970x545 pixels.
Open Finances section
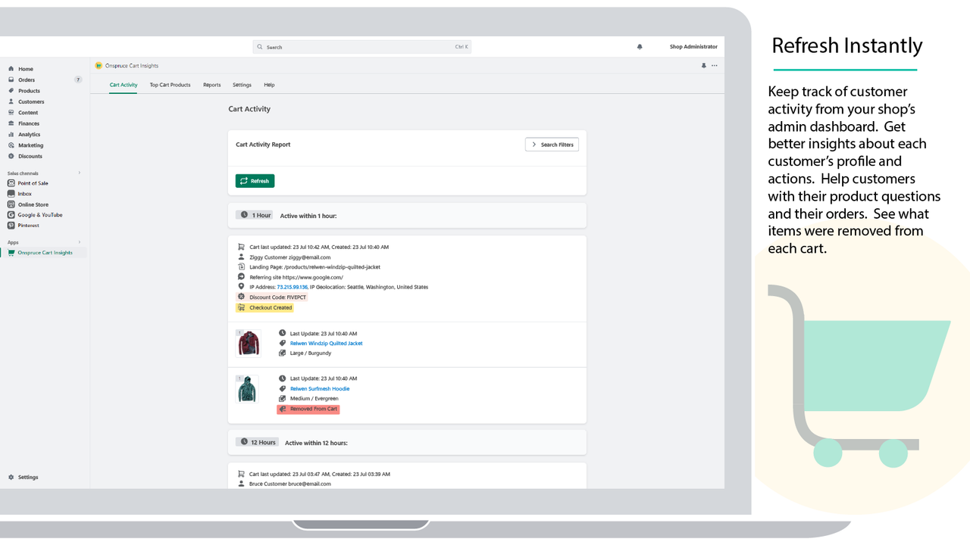(x=29, y=123)
